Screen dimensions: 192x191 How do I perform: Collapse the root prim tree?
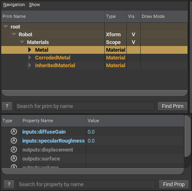pos(6,26)
